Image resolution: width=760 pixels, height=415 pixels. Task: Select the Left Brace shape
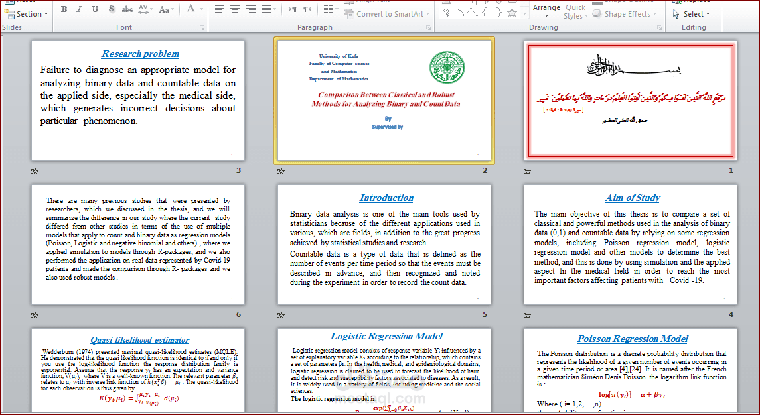tap(486, 13)
